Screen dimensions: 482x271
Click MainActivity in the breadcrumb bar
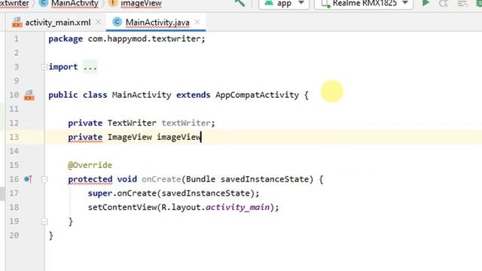[75, 3]
